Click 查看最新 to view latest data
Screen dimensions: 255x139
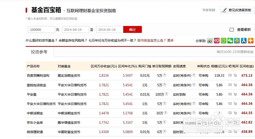click(244, 30)
